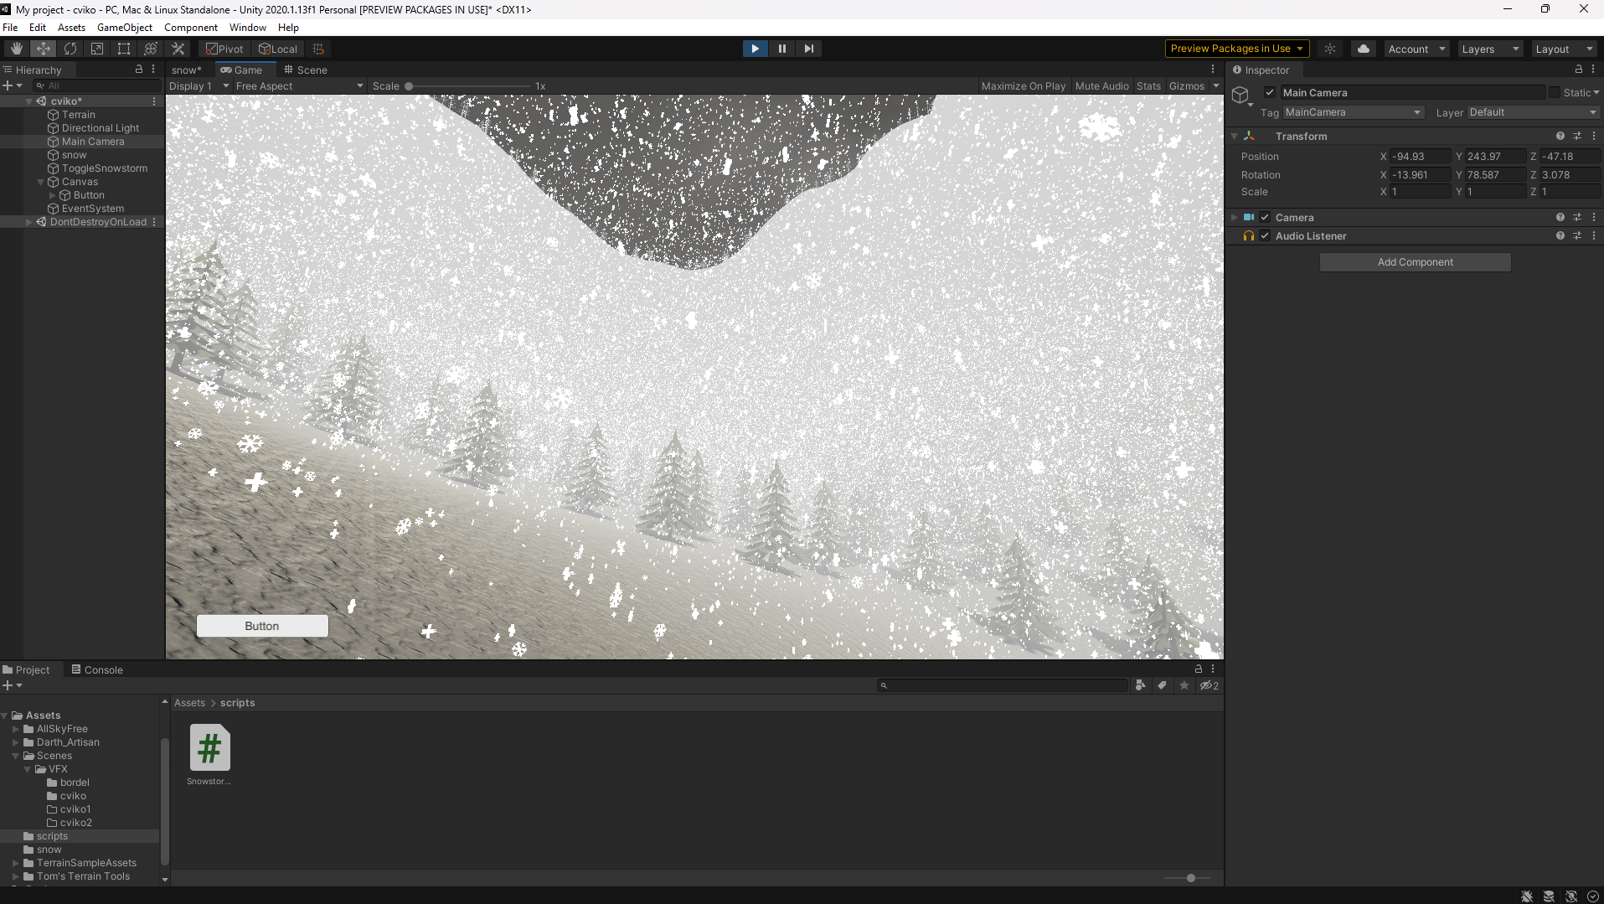Open the custom editor tools icon
The height and width of the screenshot is (904, 1604).
pos(178,49)
